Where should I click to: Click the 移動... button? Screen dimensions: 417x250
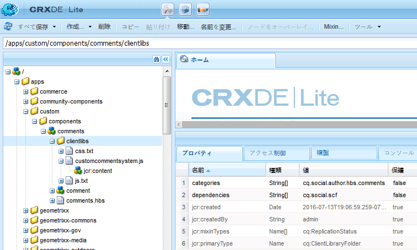186,26
